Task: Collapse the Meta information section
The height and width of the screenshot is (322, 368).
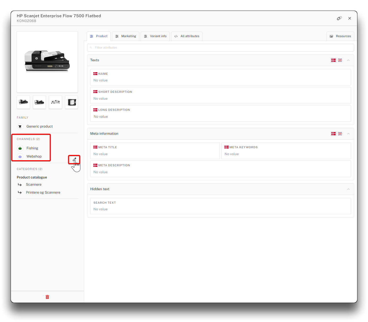Action: [348, 134]
